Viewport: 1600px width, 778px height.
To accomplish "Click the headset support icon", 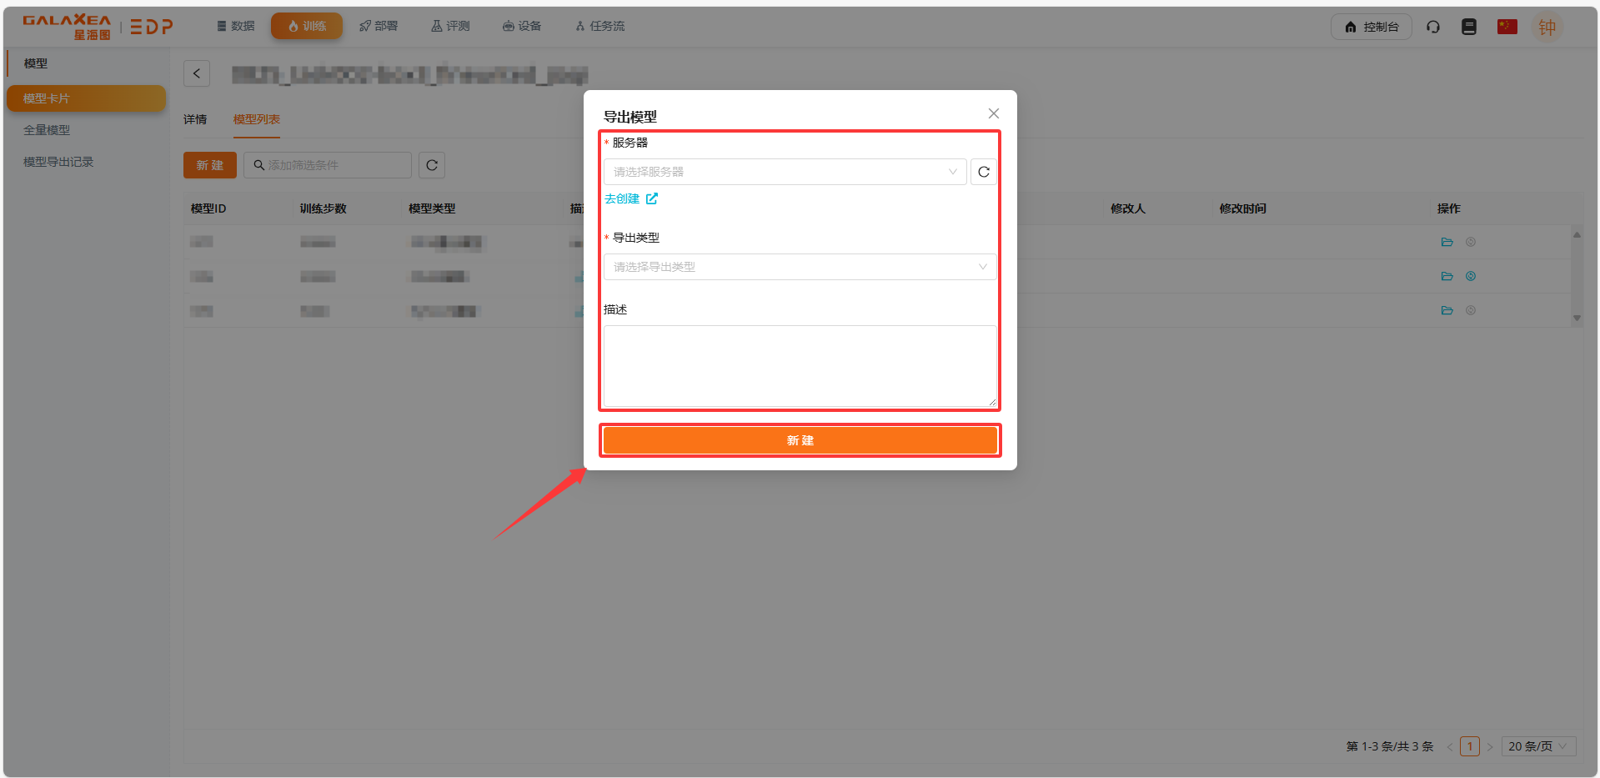I will (x=1433, y=27).
